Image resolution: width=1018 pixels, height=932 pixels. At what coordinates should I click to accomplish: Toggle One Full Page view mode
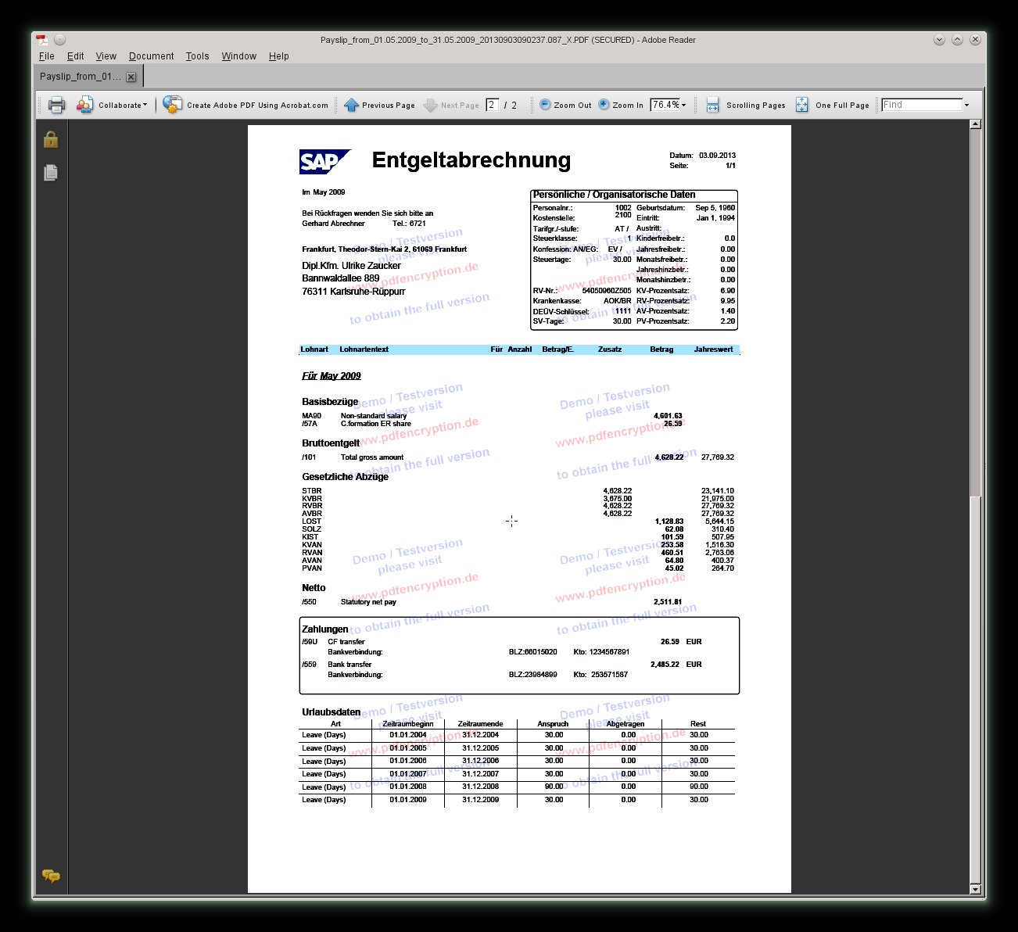[801, 105]
